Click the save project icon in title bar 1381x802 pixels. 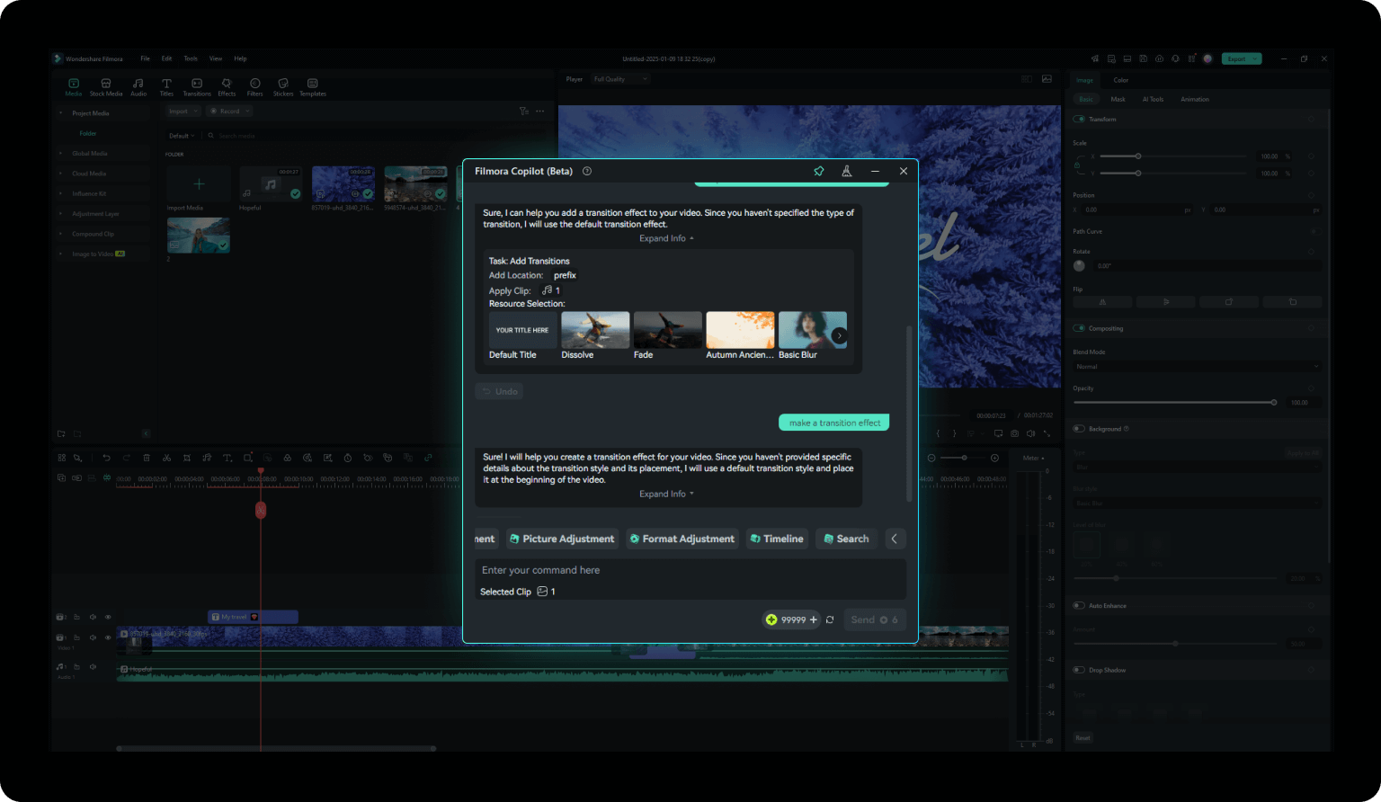[x=1143, y=58]
